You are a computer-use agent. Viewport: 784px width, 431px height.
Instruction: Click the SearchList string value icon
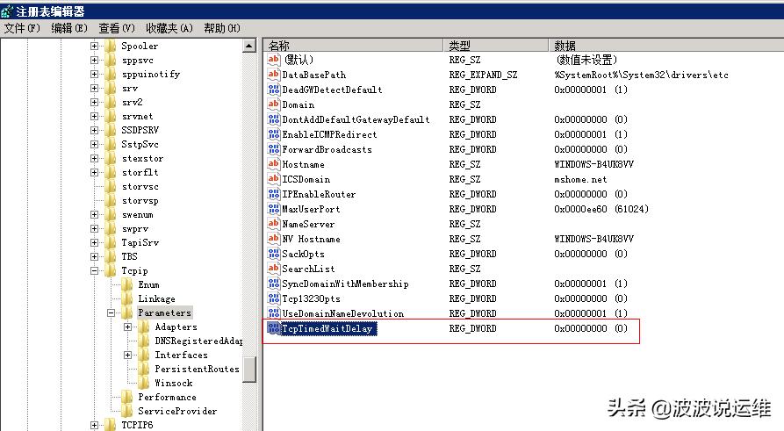click(x=274, y=269)
